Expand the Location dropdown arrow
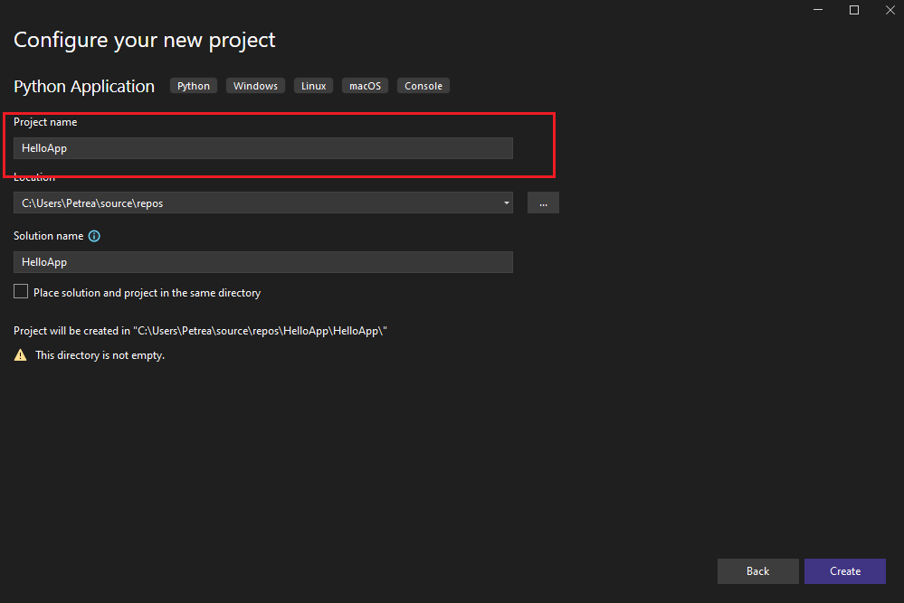Screen dimensions: 904x603 click(506, 203)
